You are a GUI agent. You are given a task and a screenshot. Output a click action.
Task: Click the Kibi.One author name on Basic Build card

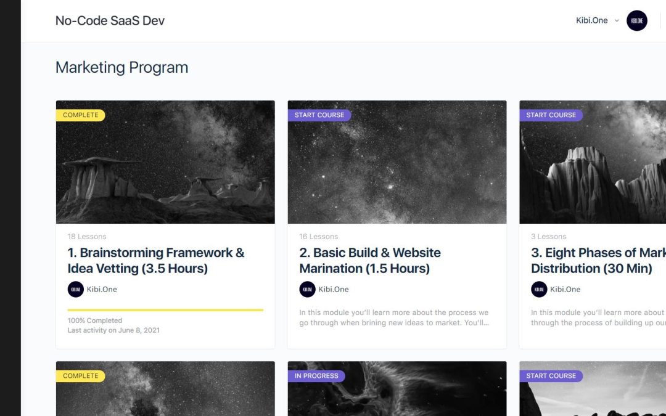point(334,290)
